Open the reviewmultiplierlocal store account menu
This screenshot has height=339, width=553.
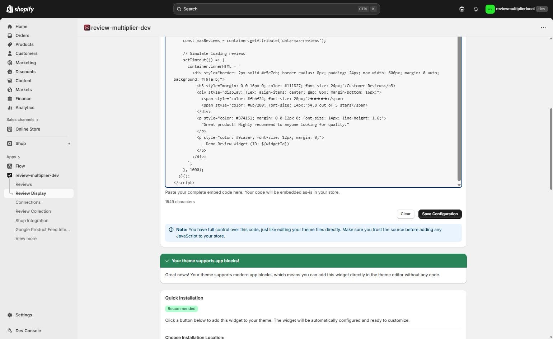click(x=516, y=9)
